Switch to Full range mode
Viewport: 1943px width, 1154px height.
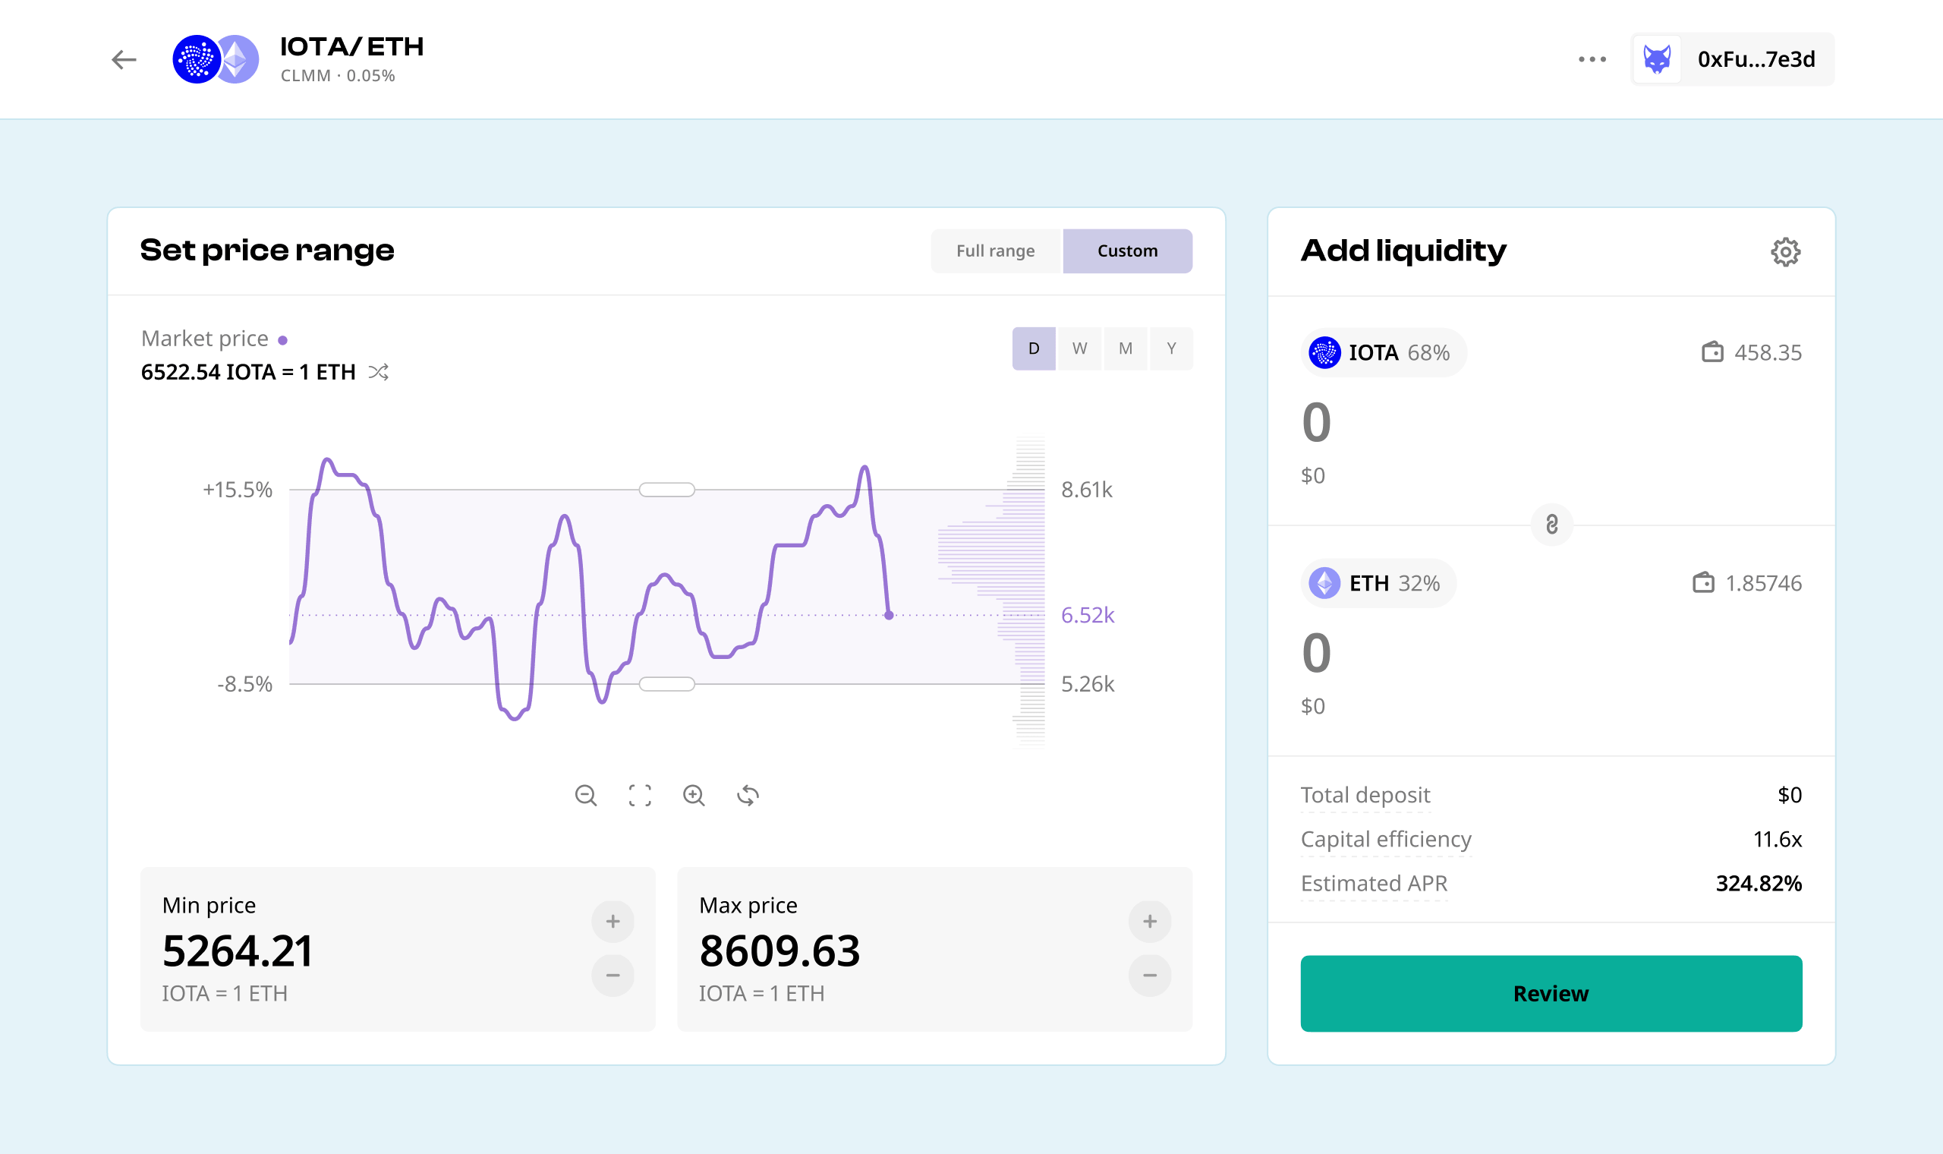(996, 251)
